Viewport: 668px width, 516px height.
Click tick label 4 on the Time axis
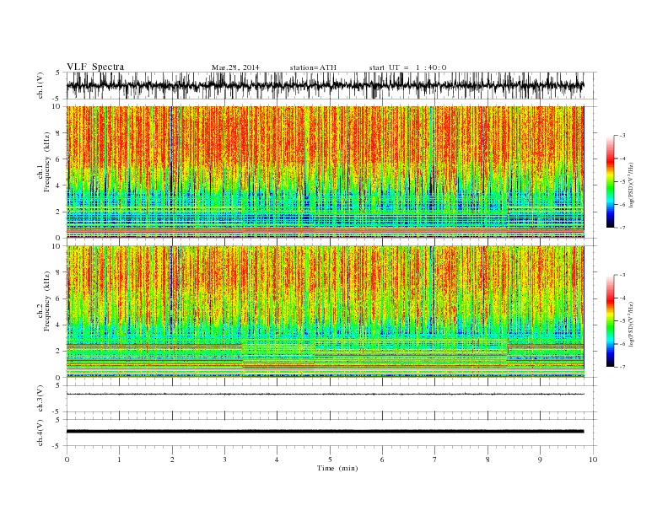click(277, 460)
